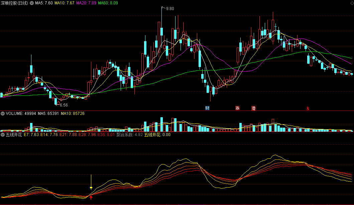Select the MA60: 8.09 label
The height and width of the screenshot is (205, 354).
[x=108, y=3]
